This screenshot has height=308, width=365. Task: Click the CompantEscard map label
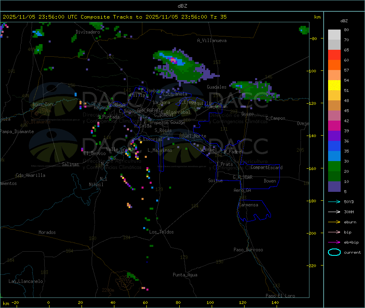[266, 168]
